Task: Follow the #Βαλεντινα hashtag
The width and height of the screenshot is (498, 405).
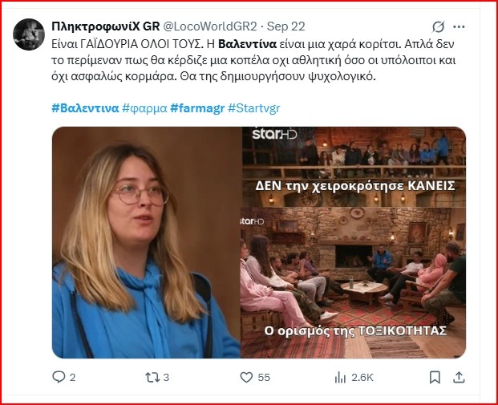Action: tap(85, 108)
